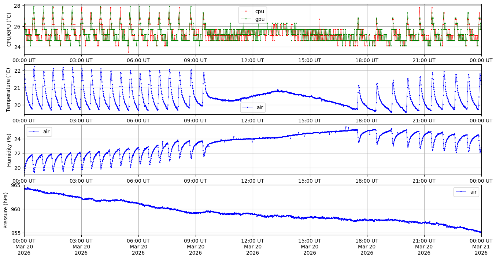496x259 pixels.
Task: Click 18:00 UT tick below the Humidity plot
Action: click(367, 180)
